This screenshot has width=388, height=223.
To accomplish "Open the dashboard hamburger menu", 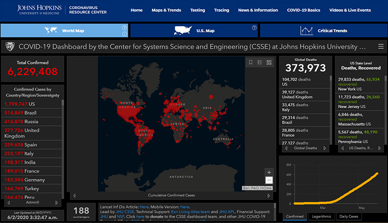I will tap(381, 47).
